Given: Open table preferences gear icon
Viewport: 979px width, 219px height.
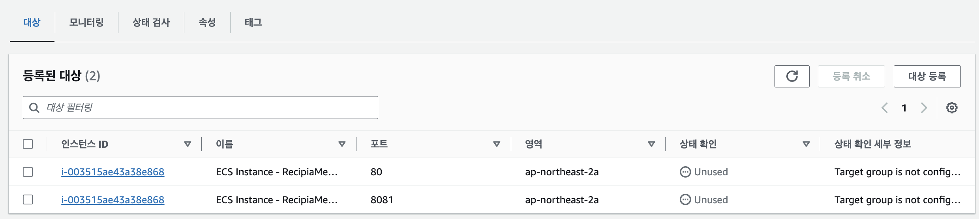Looking at the screenshot, I should point(952,108).
